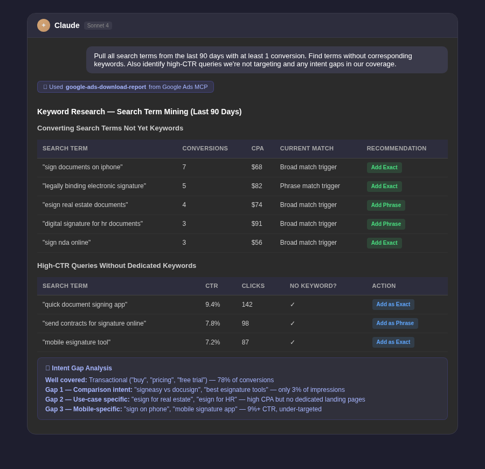Viewport: 485px width, 469px height.
Task: Toggle no-keyword checkmark for 'send contracts for signature online'
Action: (x=293, y=323)
